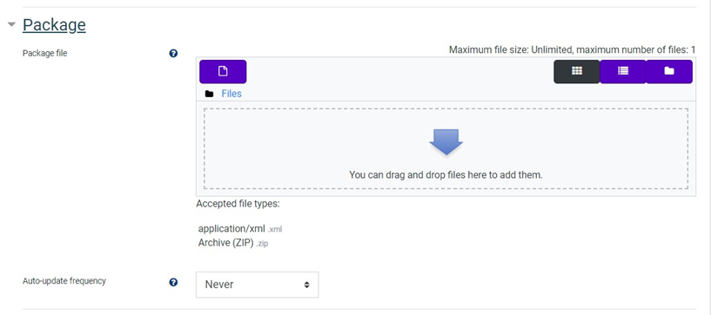The width and height of the screenshot is (711, 315).
Task: Click the drag and drop text message
Action: tap(446, 174)
